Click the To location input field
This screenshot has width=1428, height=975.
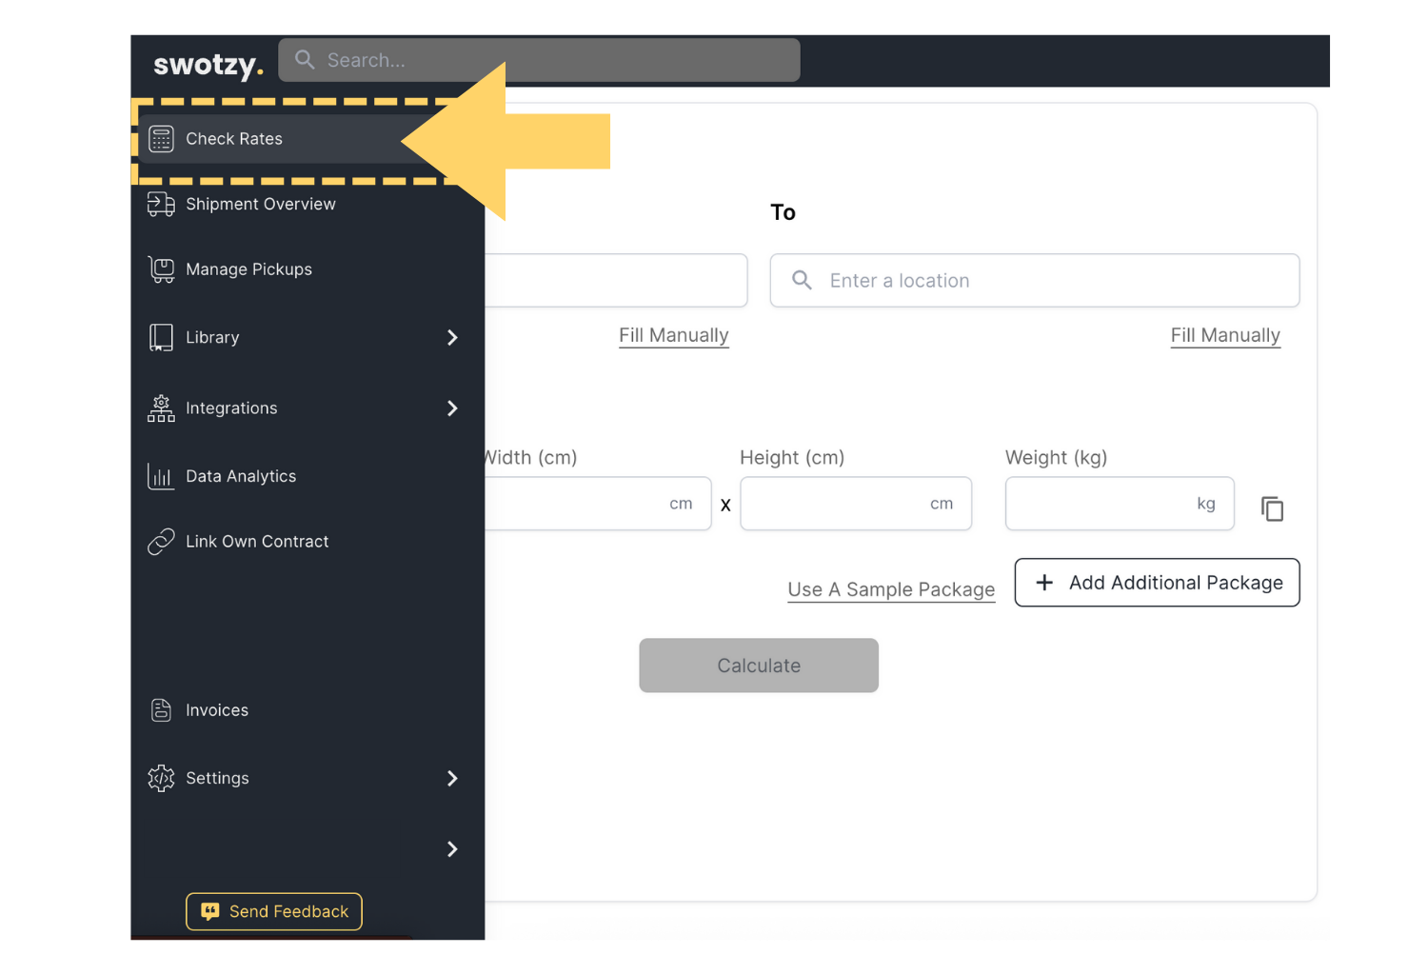(x=1047, y=281)
